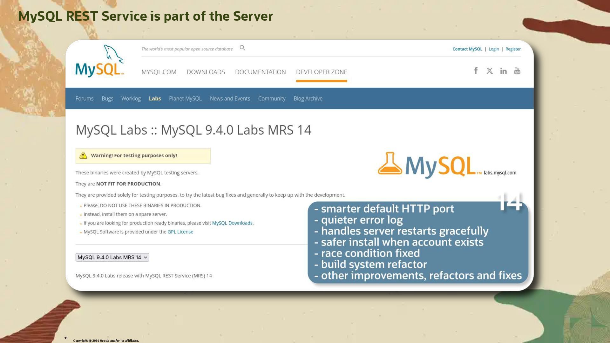Open the GPL License link
The height and width of the screenshot is (343, 610).
click(x=180, y=232)
